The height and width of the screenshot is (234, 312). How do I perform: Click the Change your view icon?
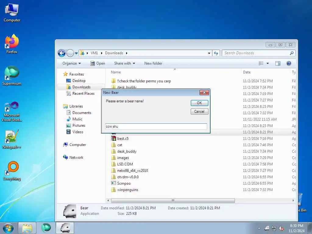261,63
